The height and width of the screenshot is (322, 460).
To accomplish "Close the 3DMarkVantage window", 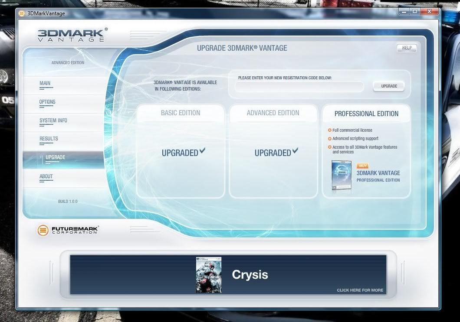I will (429, 12).
